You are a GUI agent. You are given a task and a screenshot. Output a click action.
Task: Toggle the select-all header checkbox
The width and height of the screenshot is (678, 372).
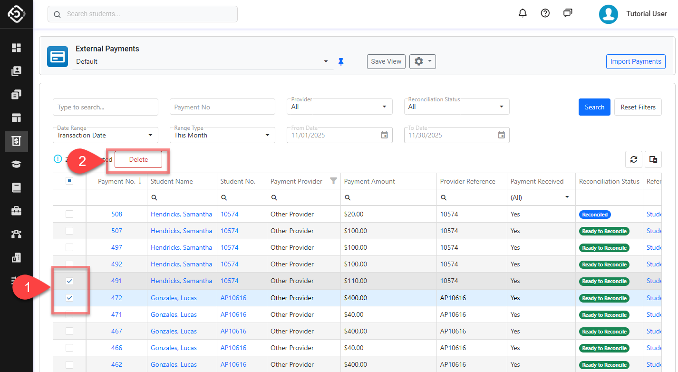(x=69, y=181)
